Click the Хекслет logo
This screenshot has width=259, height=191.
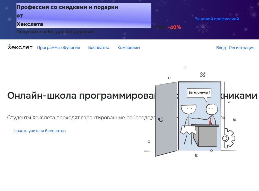pyautogui.click(x=20, y=47)
